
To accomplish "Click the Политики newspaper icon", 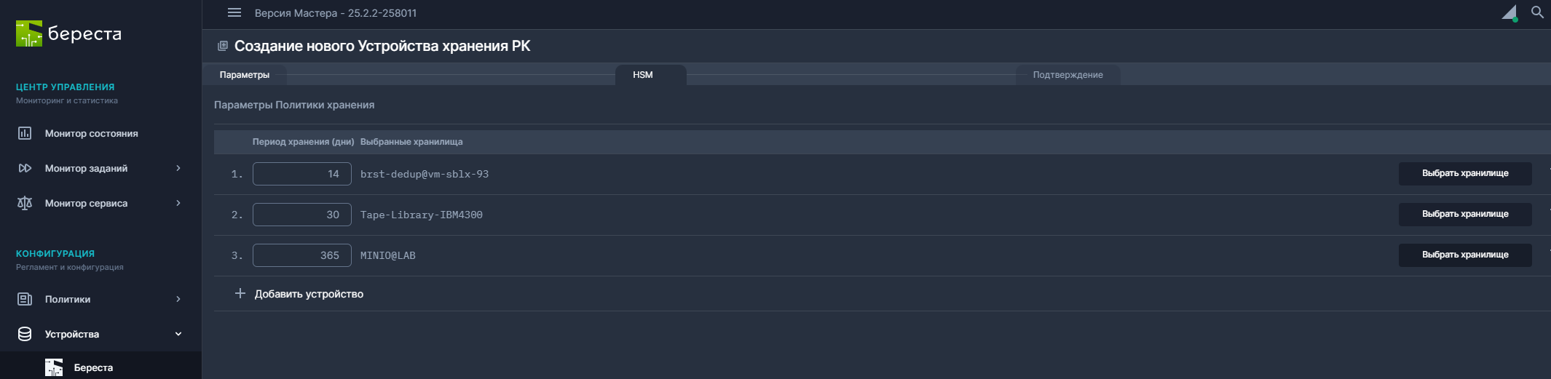I will [x=25, y=299].
